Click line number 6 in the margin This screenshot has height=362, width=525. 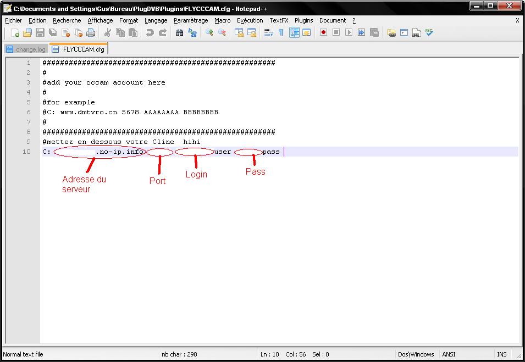pyautogui.click(x=29, y=112)
